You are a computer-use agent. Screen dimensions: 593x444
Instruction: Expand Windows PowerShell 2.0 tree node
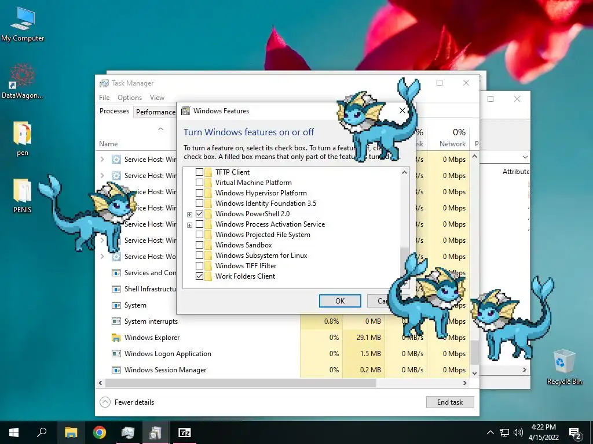coord(189,214)
